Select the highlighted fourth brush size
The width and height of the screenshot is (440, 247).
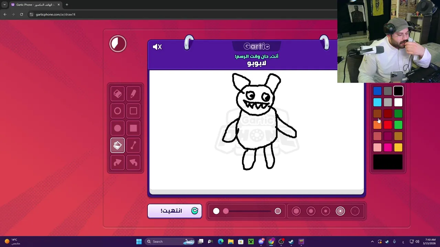pos(340,211)
